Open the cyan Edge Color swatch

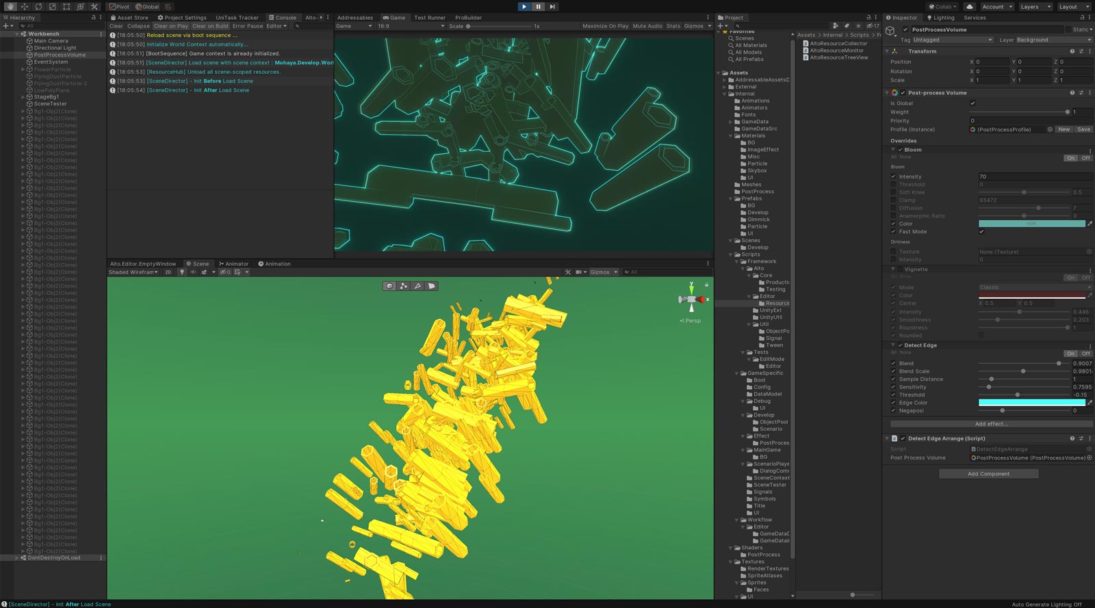pyautogui.click(x=1031, y=403)
